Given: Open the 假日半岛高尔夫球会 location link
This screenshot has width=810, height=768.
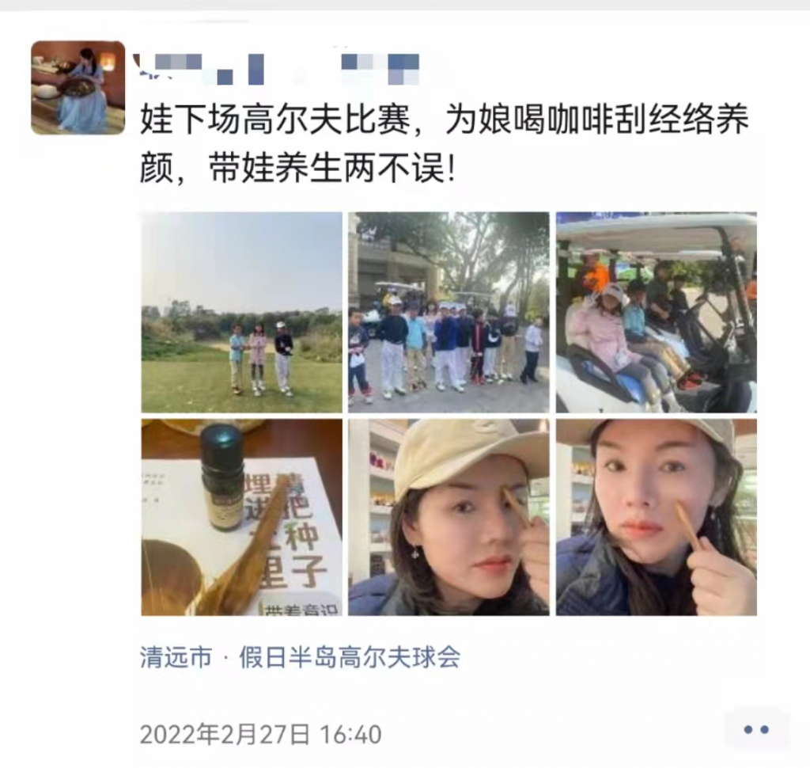Looking at the screenshot, I should click(349, 657).
